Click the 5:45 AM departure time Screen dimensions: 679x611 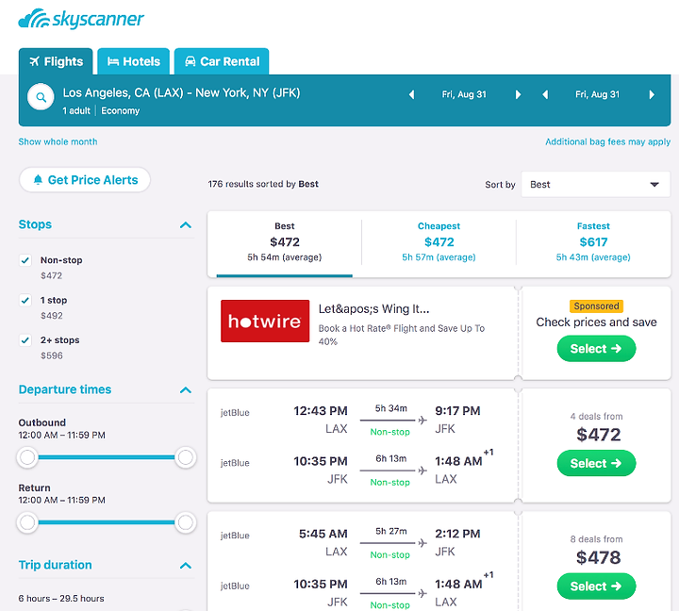(x=323, y=534)
